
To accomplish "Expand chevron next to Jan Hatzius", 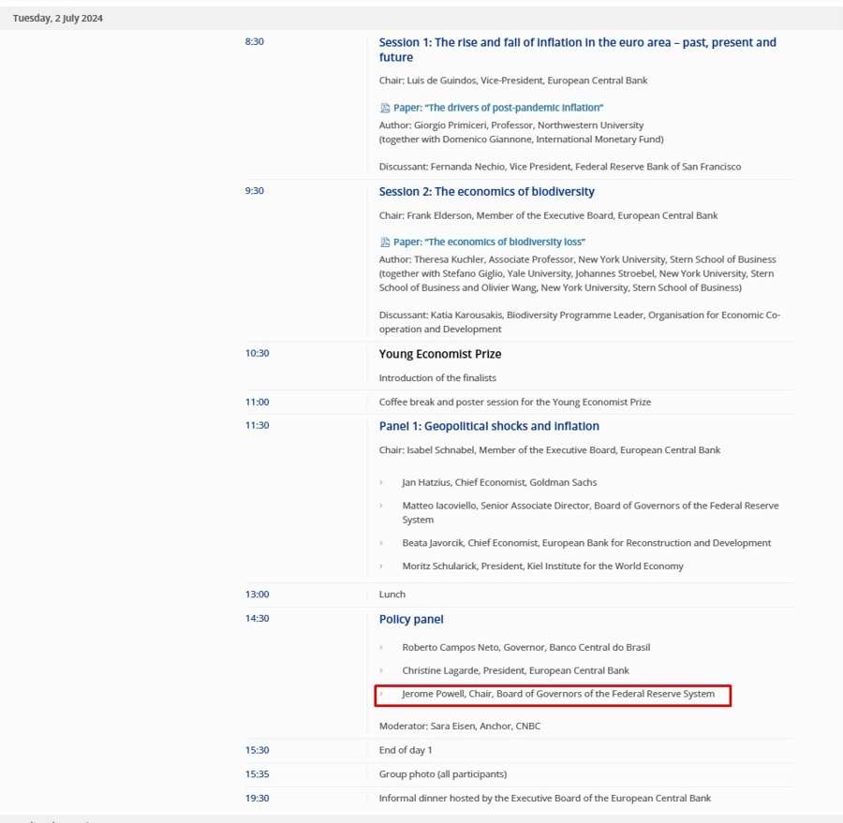I will pos(381,483).
